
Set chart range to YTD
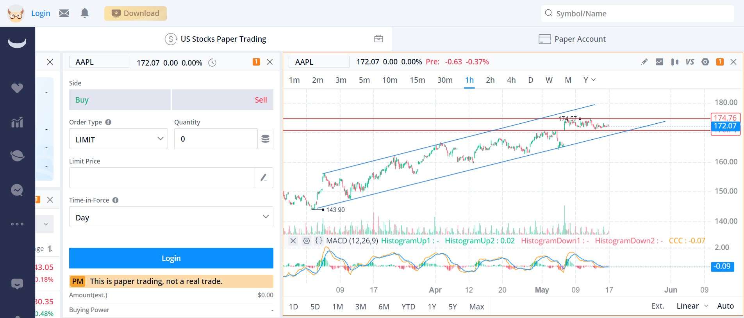[409, 307]
